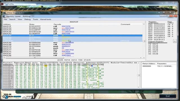
Task: Click the disassembler scroll down arrow
Action: 144,58
